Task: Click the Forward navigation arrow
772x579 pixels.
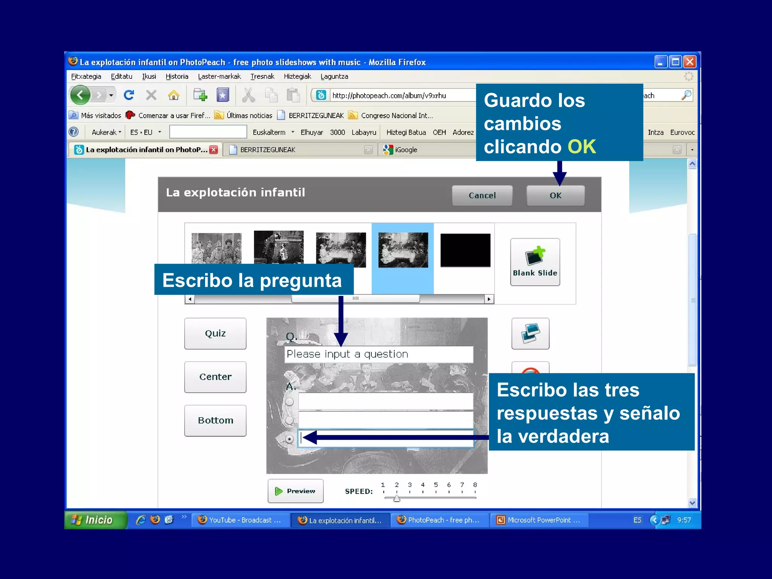Action: point(99,95)
